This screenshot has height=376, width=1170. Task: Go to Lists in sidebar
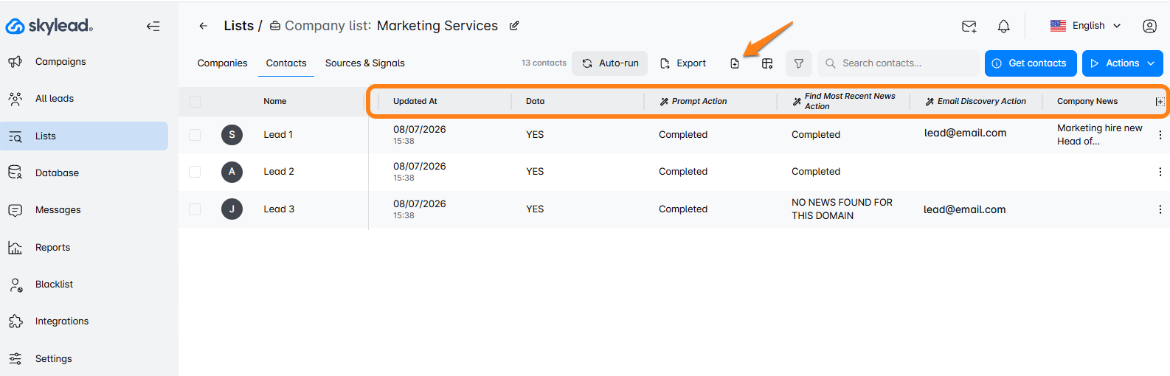pyautogui.click(x=84, y=136)
